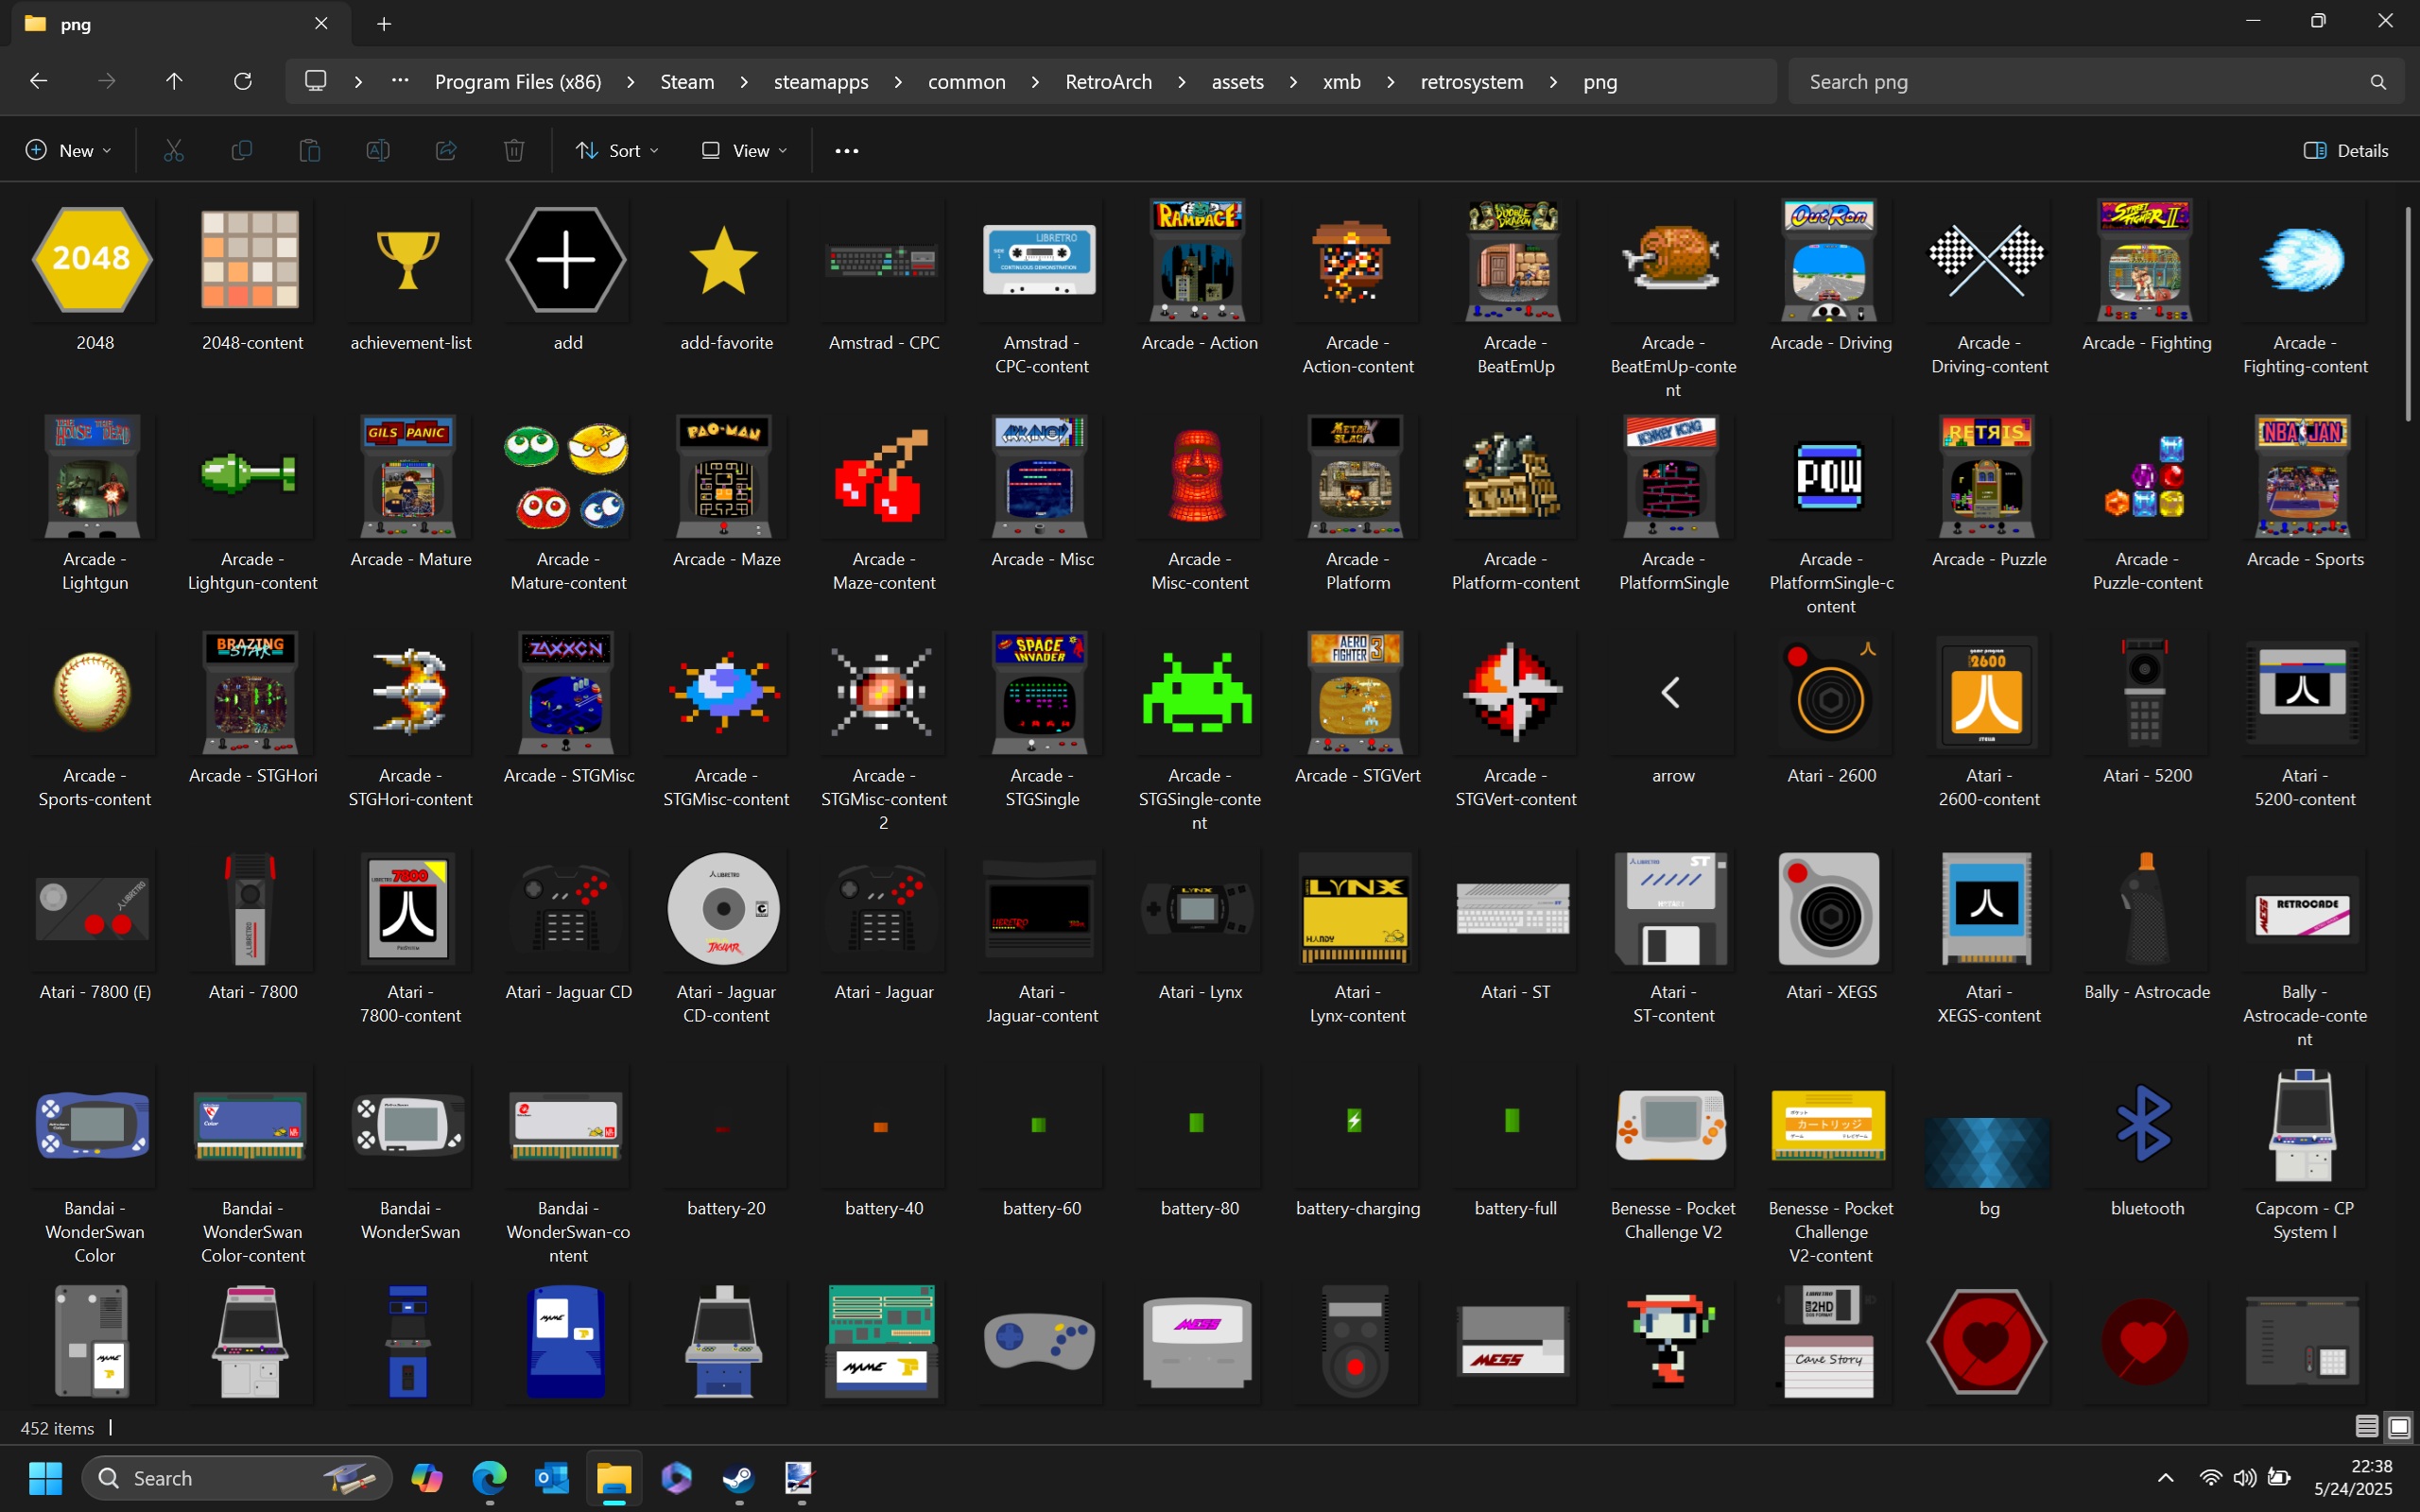Click the Cut scissors icon in toolbar

pos(174,151)
